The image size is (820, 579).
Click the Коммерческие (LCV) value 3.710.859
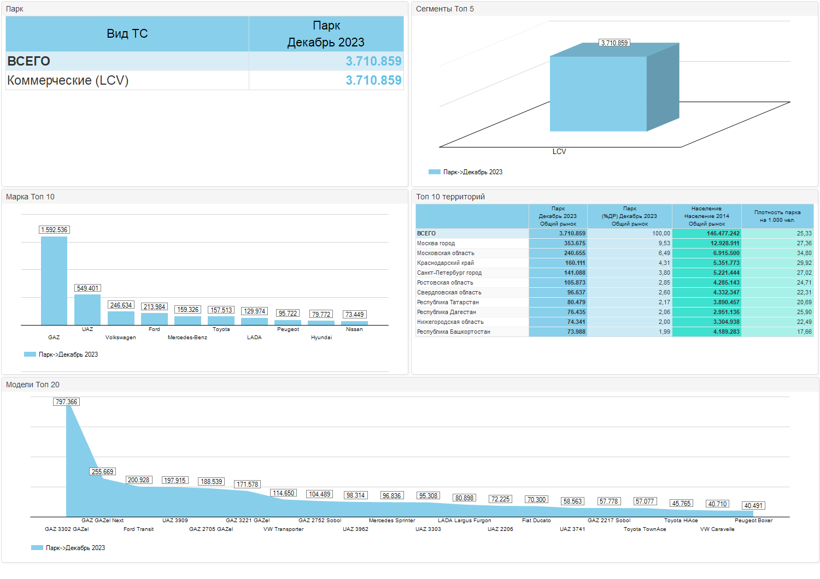click(x=373, y=80)
